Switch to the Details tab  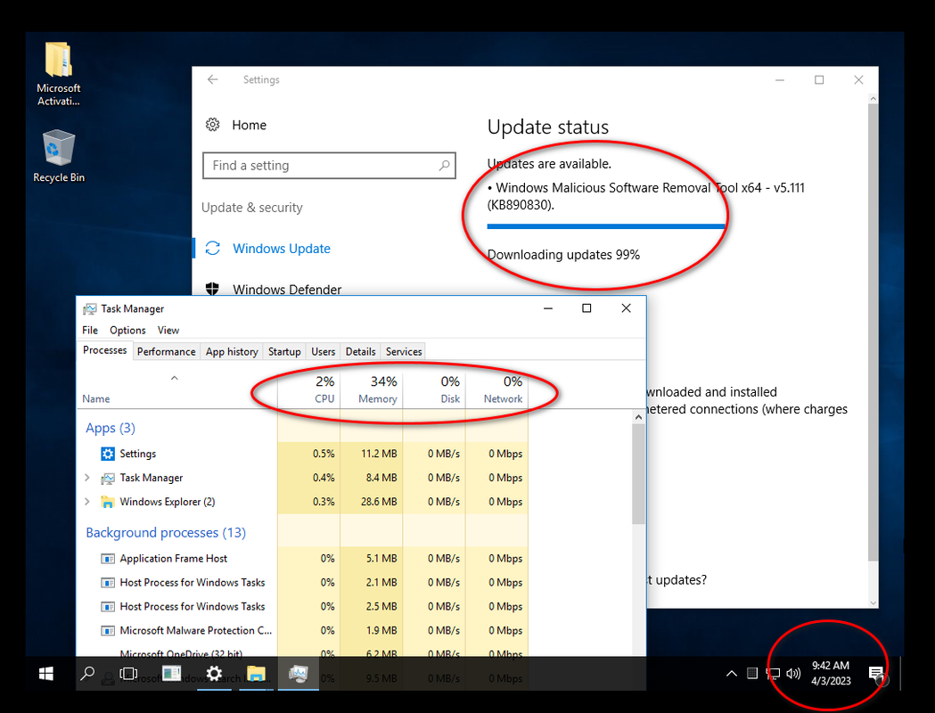[x=361, y=352]
